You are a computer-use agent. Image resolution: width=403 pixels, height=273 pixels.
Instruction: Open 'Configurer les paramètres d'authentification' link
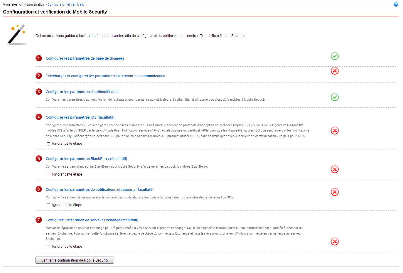(x=82, y=92)
